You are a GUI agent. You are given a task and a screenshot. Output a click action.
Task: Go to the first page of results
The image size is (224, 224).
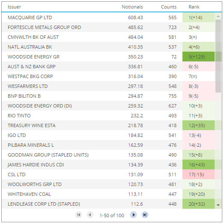click(78, 215)
